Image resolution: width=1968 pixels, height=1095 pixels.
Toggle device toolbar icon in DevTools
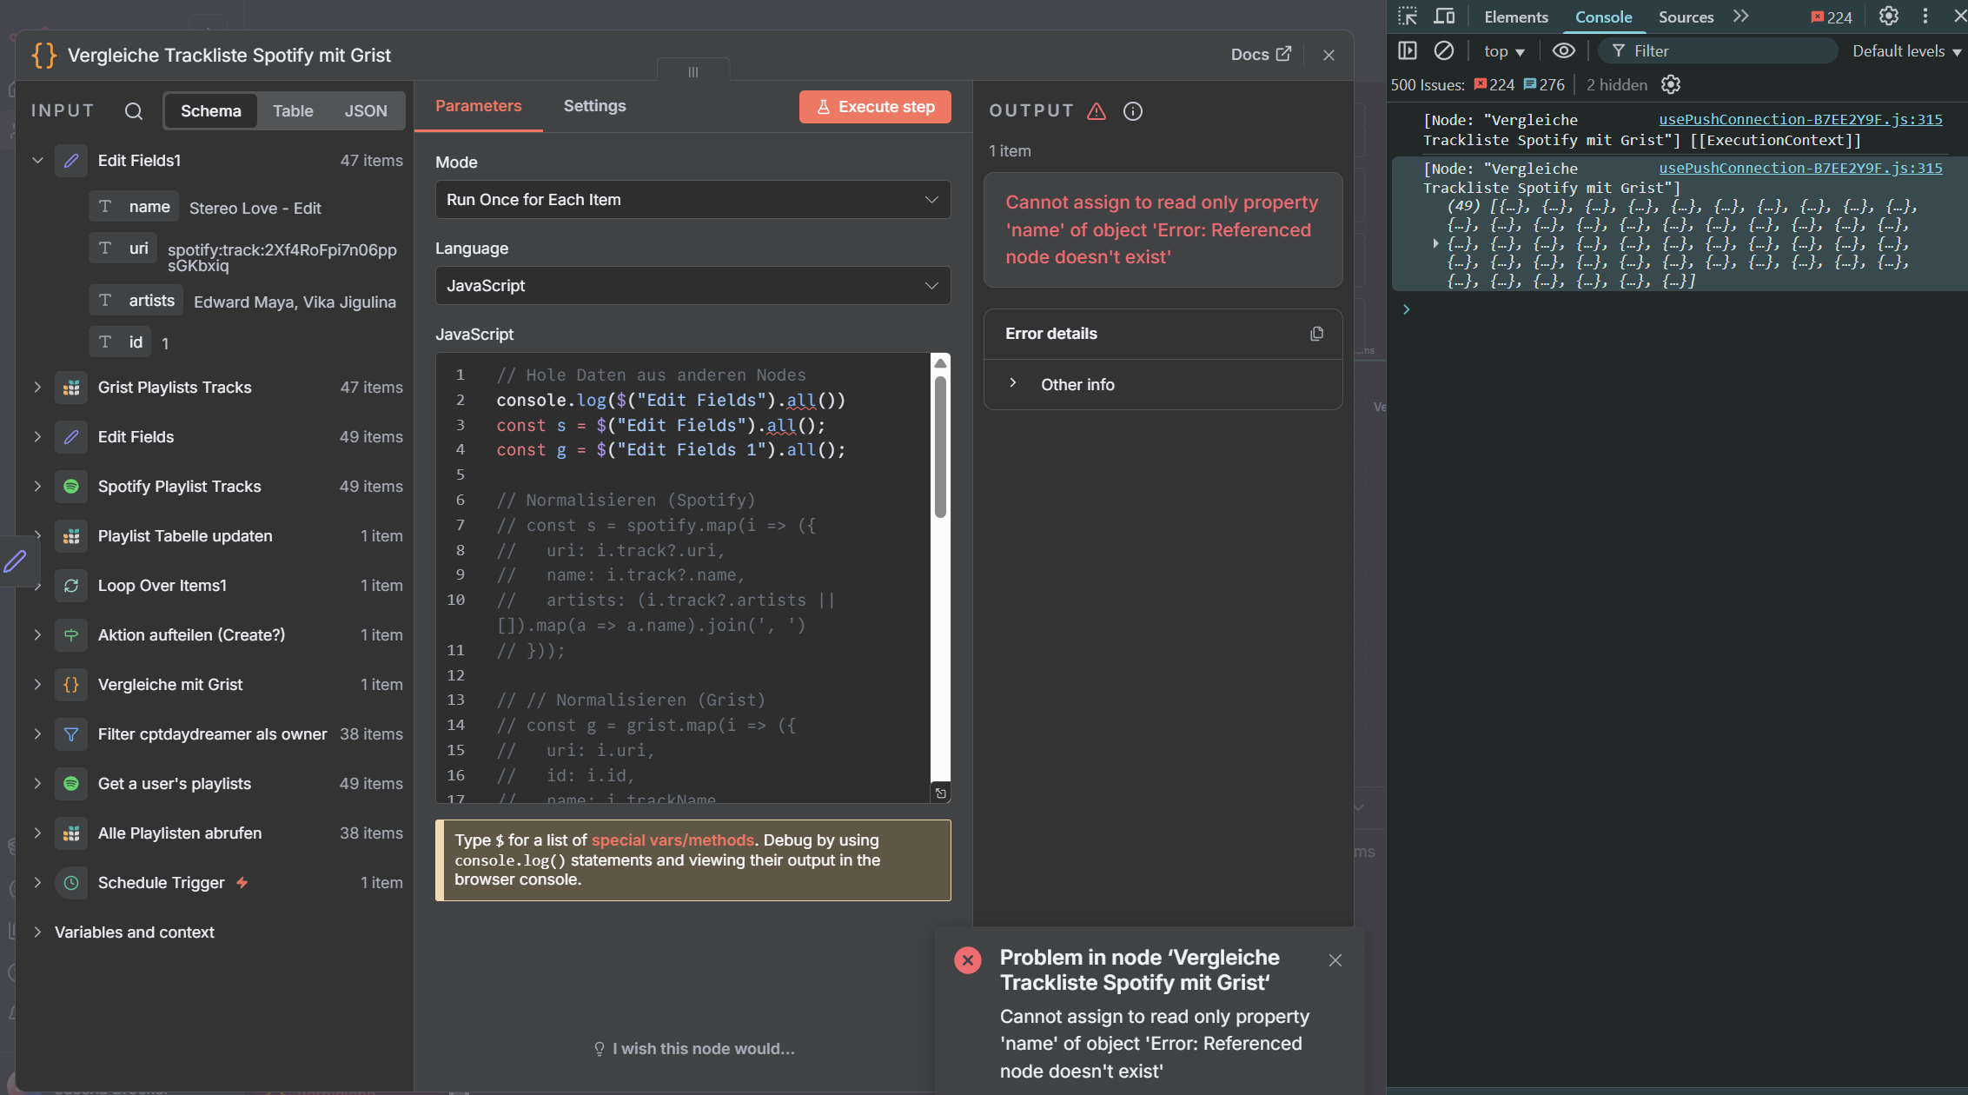click(x=1444, y=17)
